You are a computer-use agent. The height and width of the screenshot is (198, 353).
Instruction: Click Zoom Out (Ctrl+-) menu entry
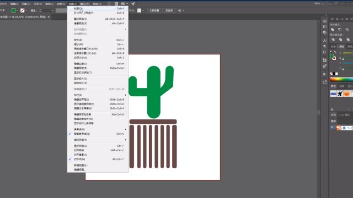pyautogui.click(x=98, y=45)
